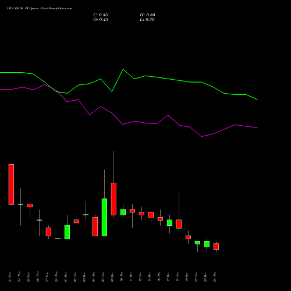Select the green candle for 01 Dec
291x291 pixels.
pos(67,232)
